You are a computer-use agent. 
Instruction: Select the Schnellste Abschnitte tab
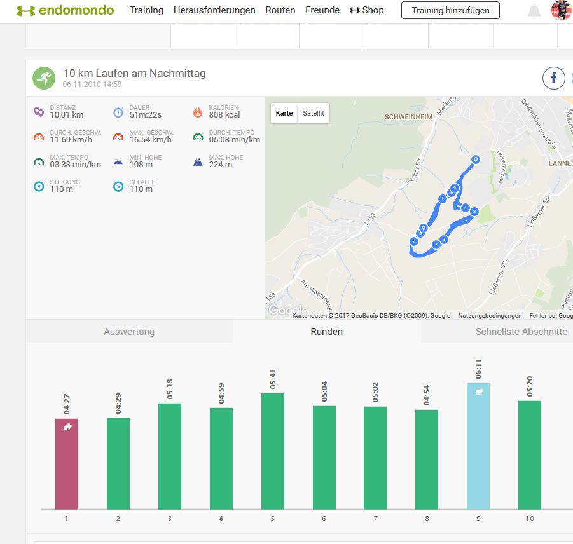[x=521, y=332]
